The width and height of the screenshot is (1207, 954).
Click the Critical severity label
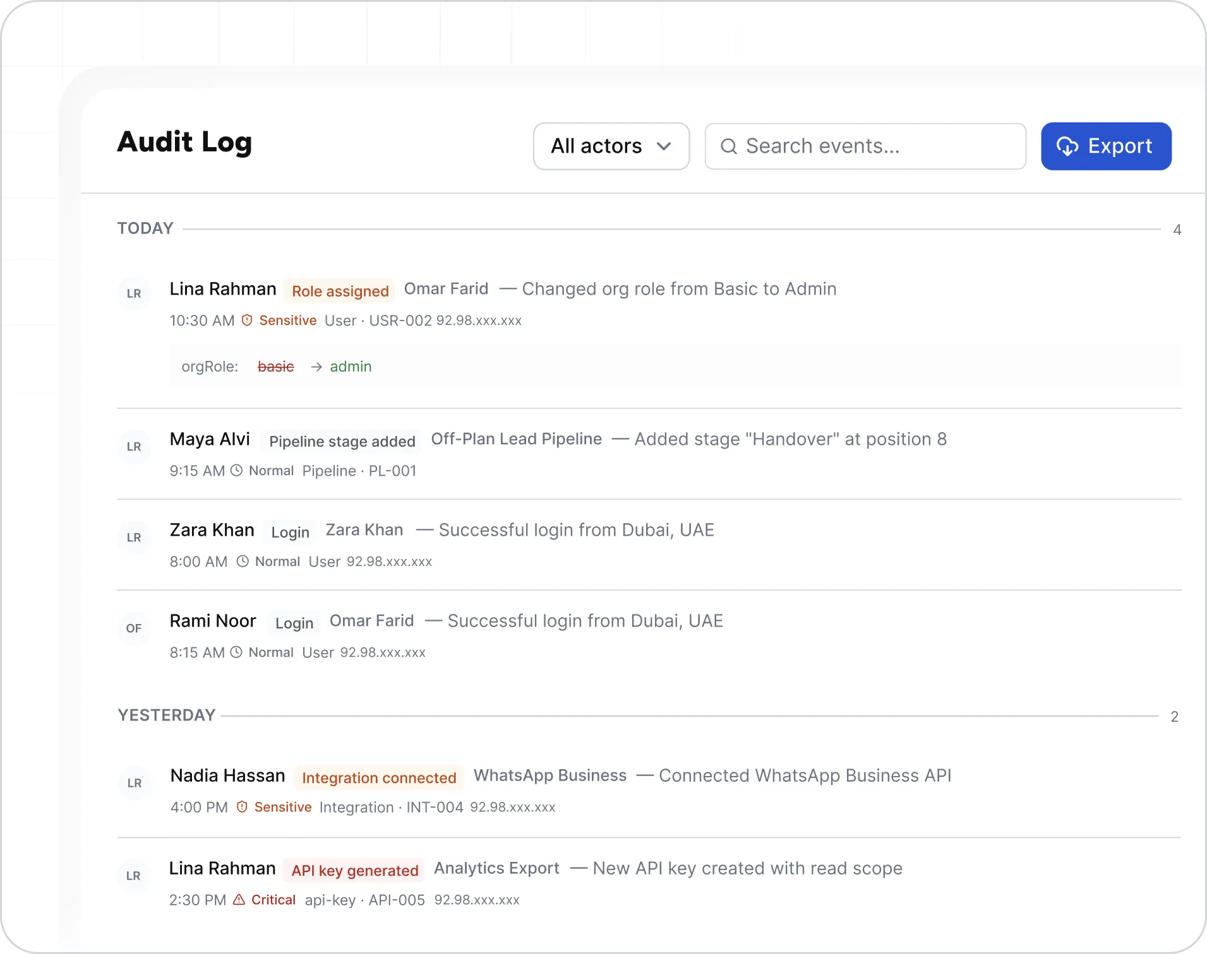pos(273,900)
